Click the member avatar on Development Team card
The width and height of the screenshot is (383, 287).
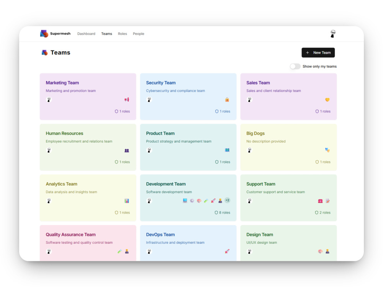(x=149, y=201)
